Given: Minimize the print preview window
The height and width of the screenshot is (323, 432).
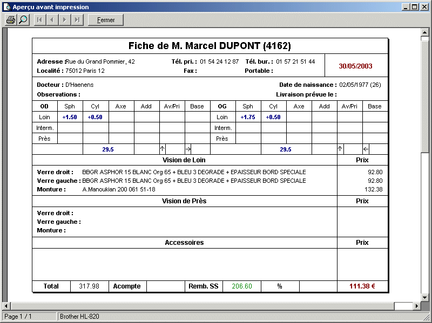Looking at the screenshot, I should coord(406,7).
